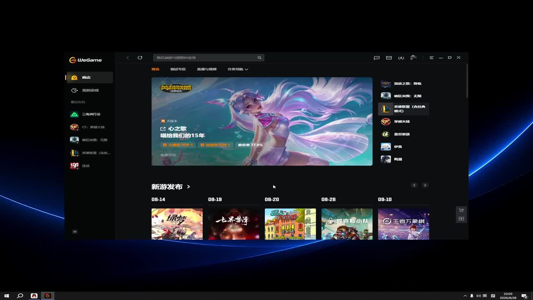Viewport: 533px width, 300px height.
Task: Open 逆战 from recent games sidebar
Action: coord(90,166)
